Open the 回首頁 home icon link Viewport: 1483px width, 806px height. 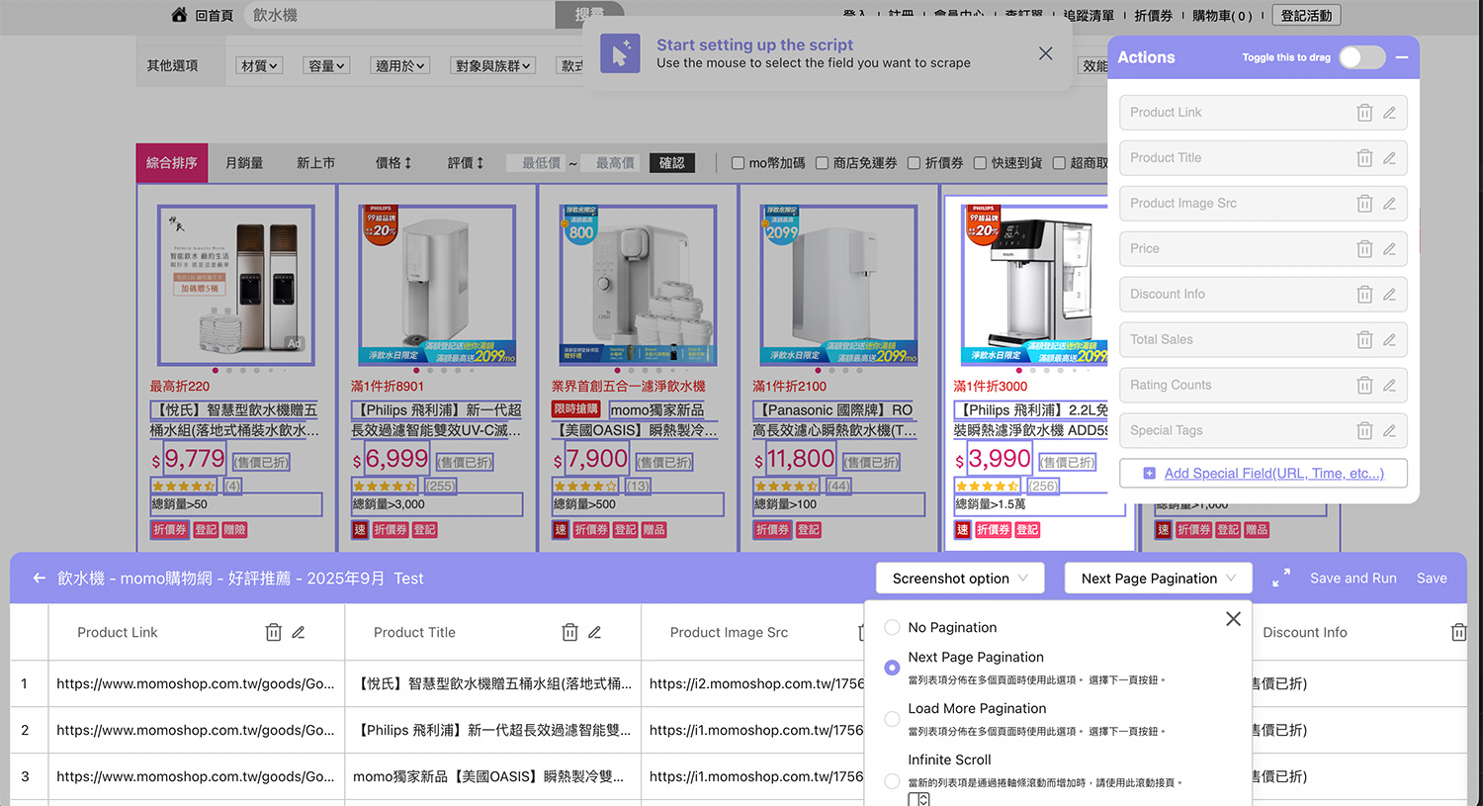[179, 15]
